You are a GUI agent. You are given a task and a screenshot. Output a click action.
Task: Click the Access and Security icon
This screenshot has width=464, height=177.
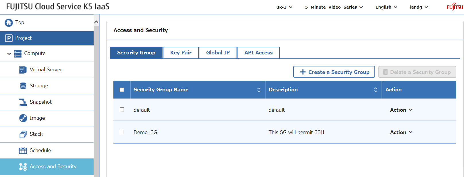(23, 167)
